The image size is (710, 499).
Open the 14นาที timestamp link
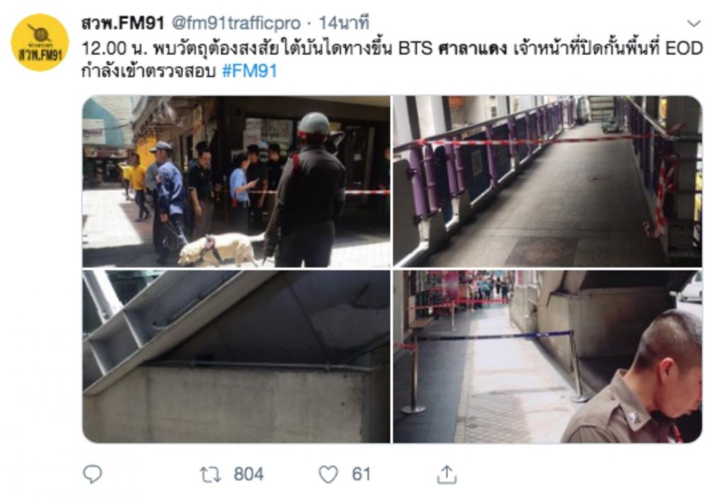tap(344, 23)
